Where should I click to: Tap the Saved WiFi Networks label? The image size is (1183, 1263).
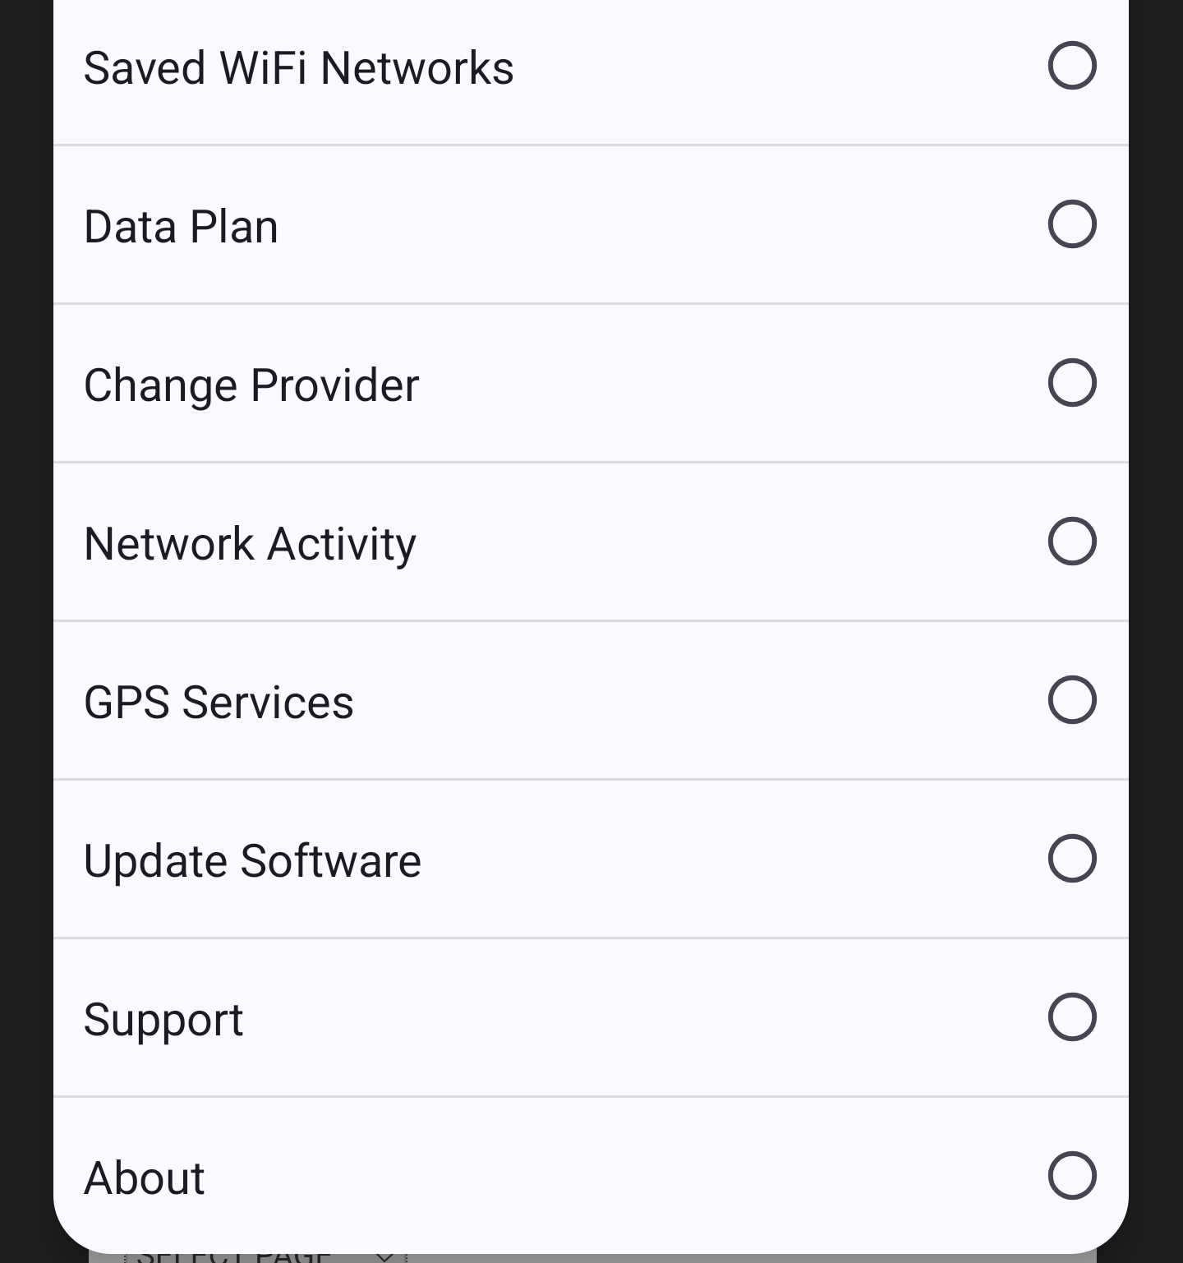pos(298,67)
